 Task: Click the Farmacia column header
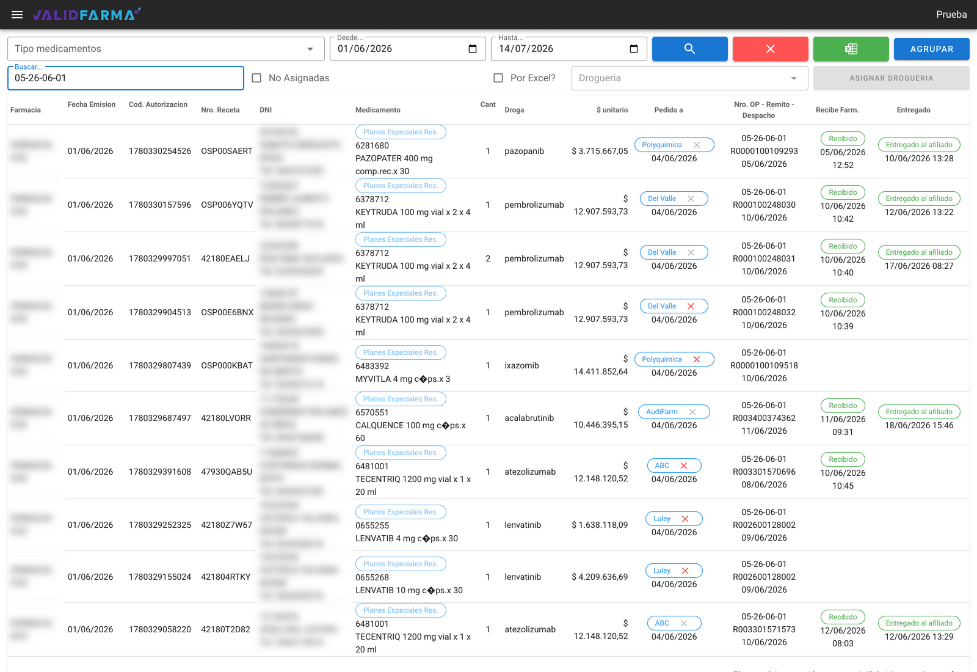click(26, 110)
